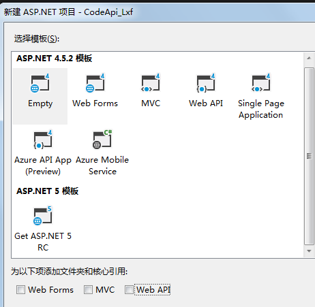Viewport: 315px width, 307px height.
Task: Select the Get ASP.NET 5 RC icon
Action: click(43, 216)
